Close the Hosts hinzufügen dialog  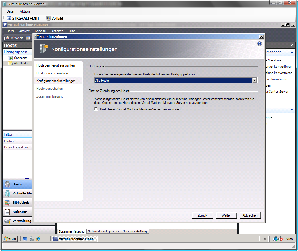tap(262, 37)
